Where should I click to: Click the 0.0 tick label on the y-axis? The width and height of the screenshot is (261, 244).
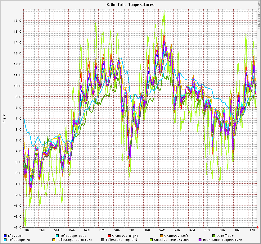click(18, 195)
